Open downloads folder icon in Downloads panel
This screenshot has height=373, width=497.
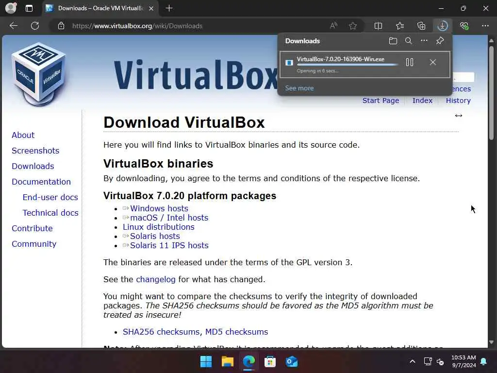coord(393,41)
